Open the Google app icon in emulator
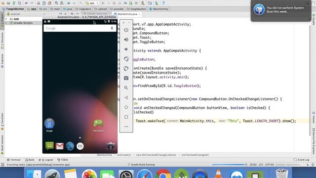 pyautogui.click(x=49, y=125)
